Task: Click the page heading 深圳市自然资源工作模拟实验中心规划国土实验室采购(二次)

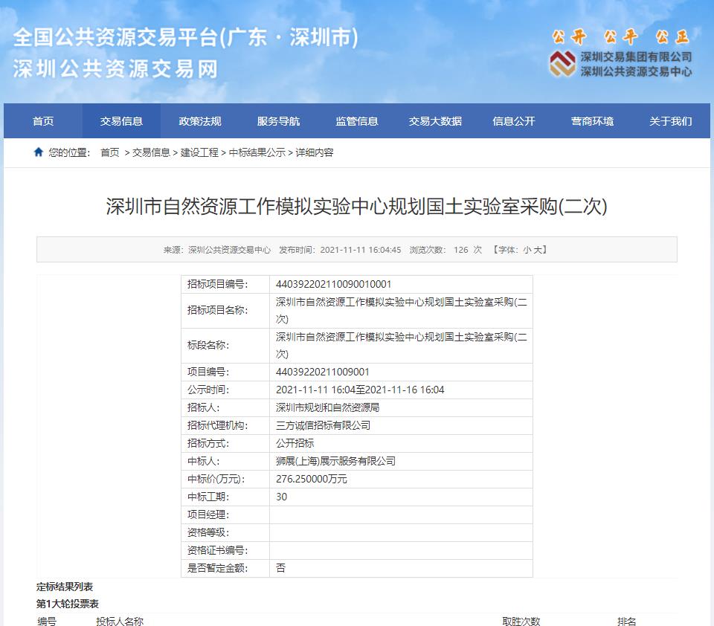Action: (x=356, y=206)
